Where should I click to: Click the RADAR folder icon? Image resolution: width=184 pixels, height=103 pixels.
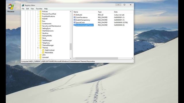(x=41, y=19)
